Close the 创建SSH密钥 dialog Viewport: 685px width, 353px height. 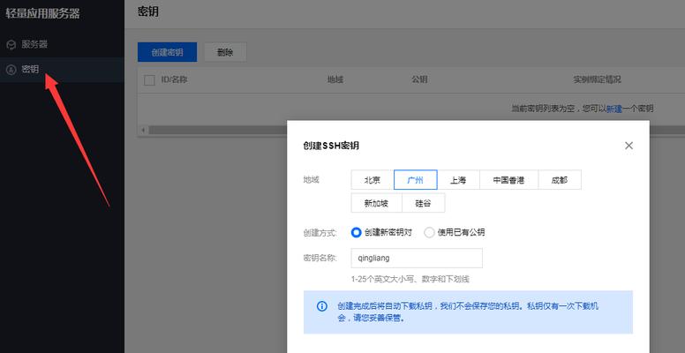pos(629,146)
